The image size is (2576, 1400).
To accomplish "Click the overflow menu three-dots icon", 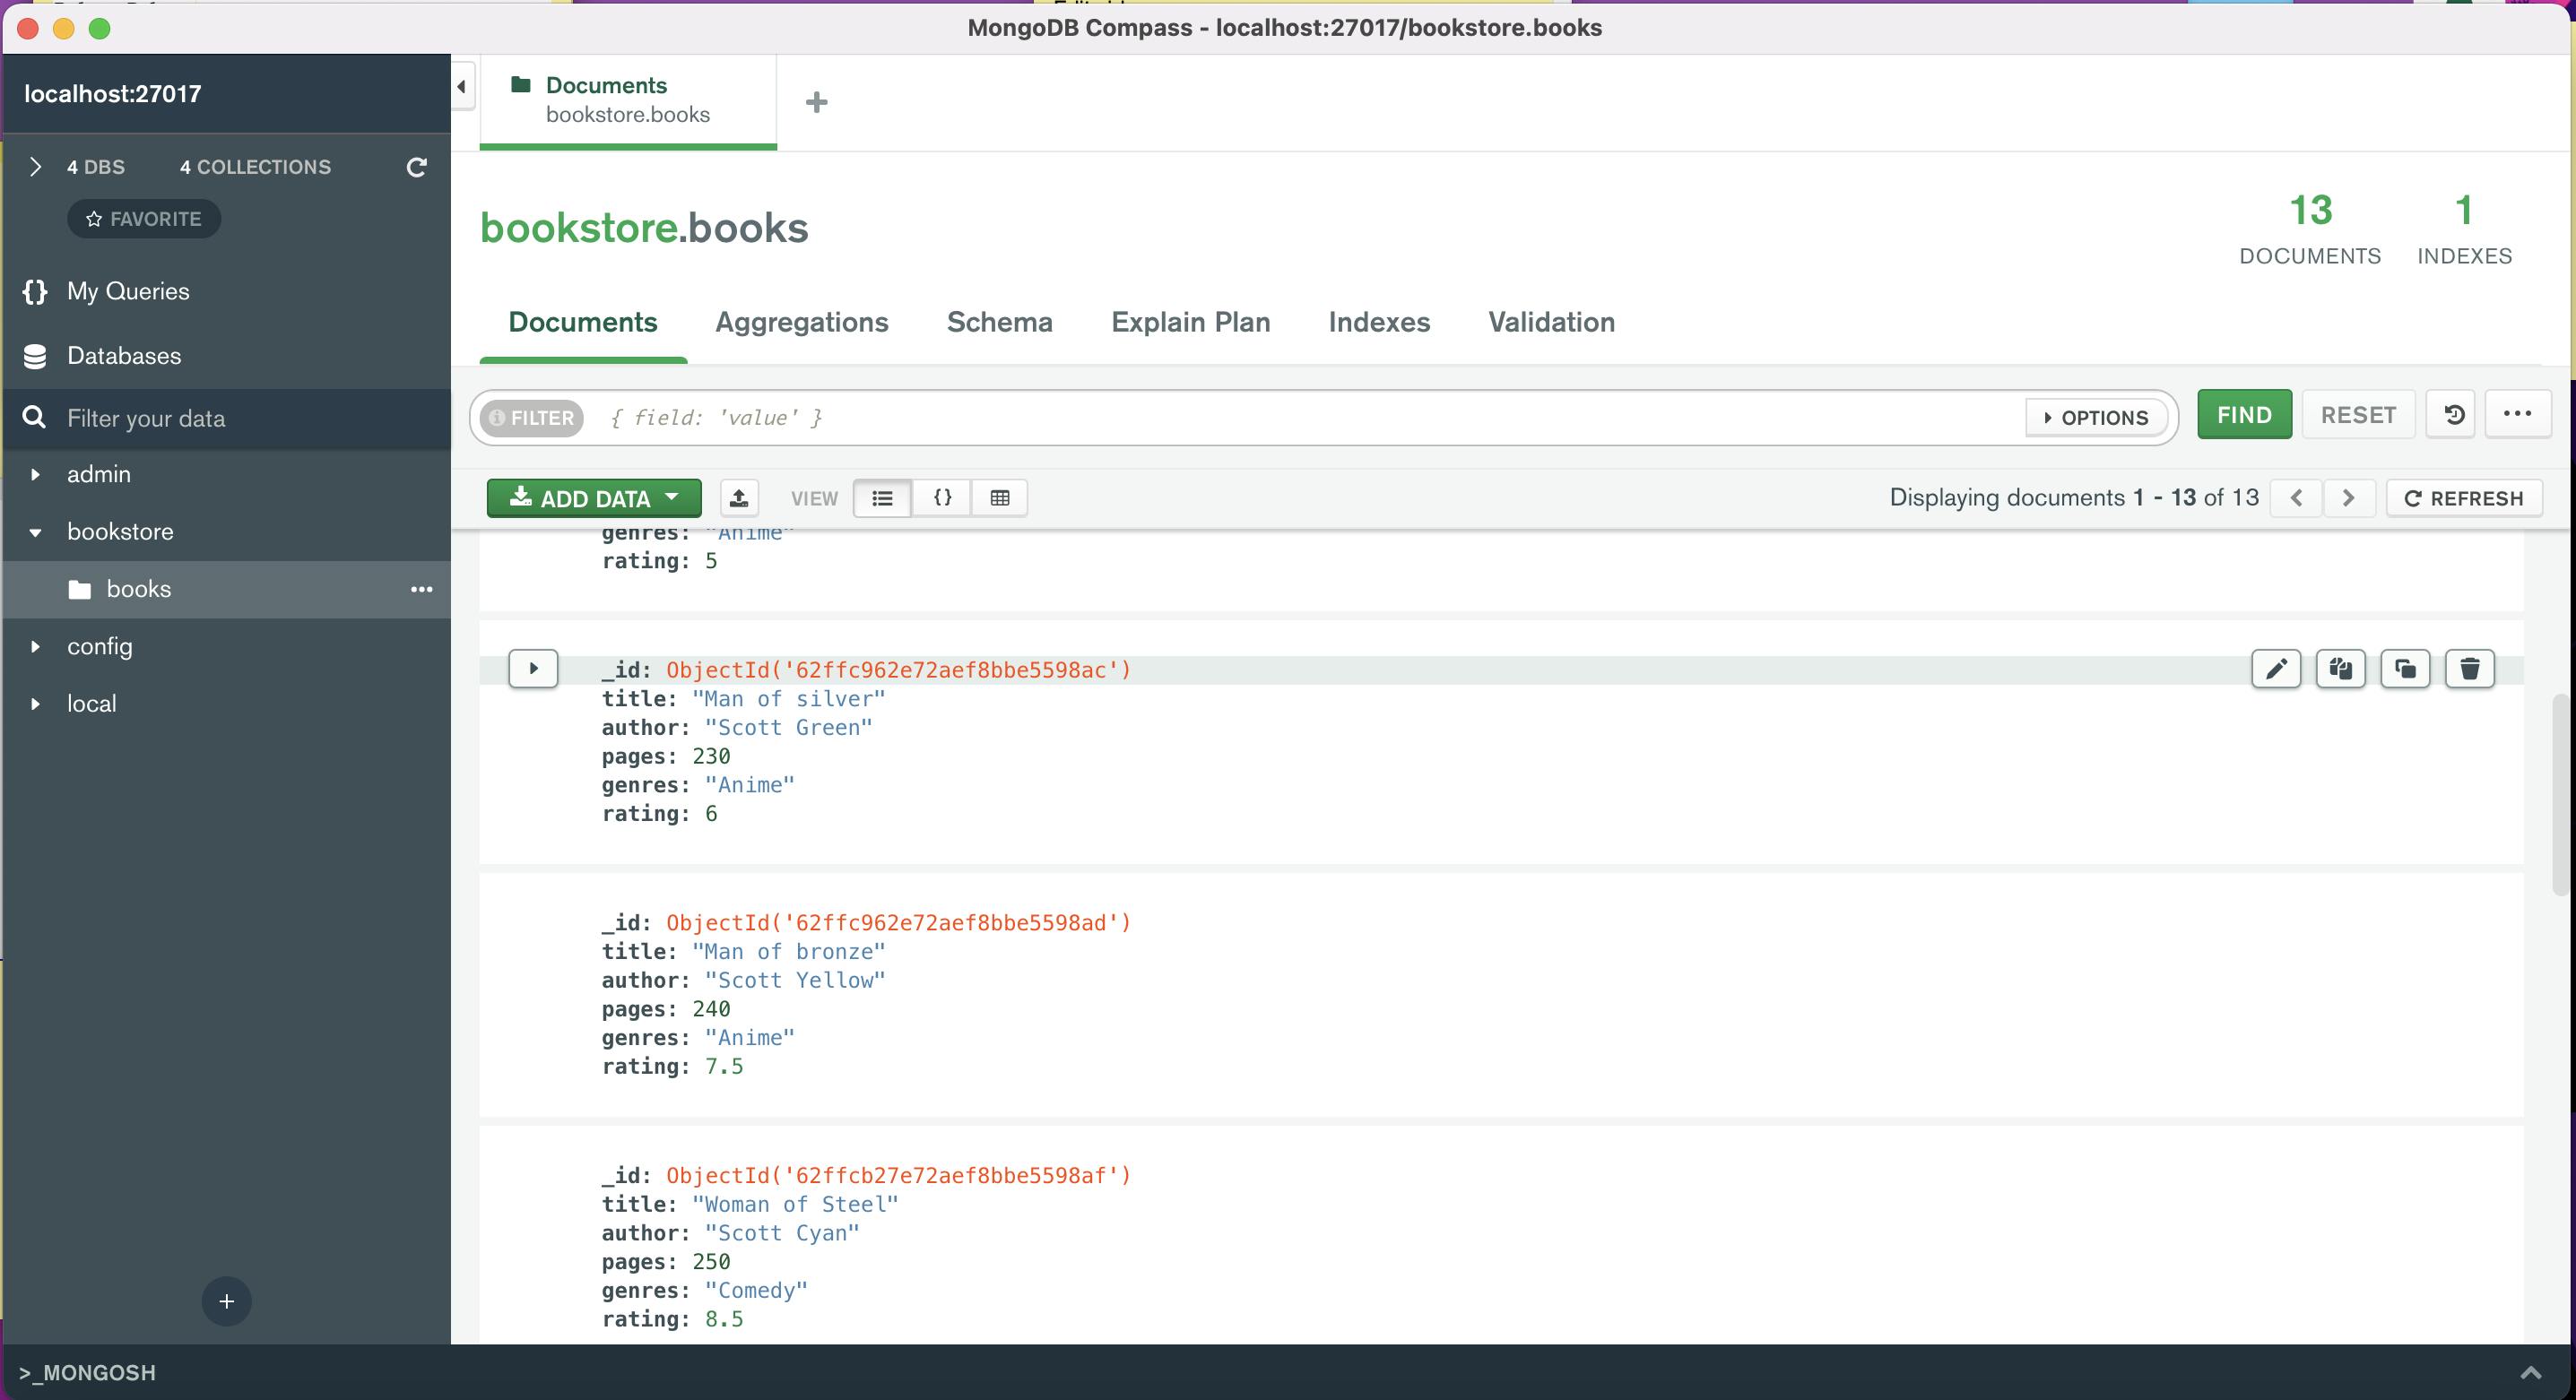I will coord(2518,414).
